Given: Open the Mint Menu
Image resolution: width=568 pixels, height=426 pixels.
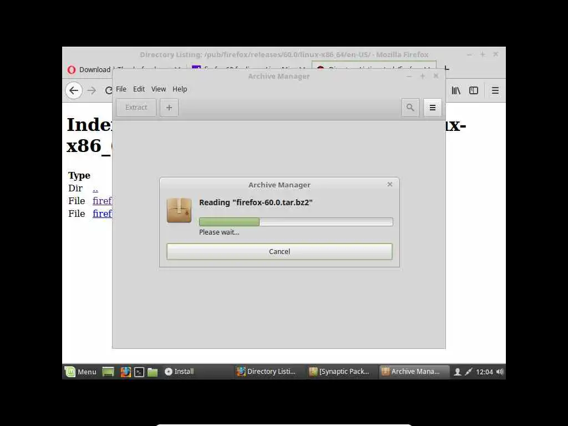Looking at the screenshot, I should [x=80, y=372].
